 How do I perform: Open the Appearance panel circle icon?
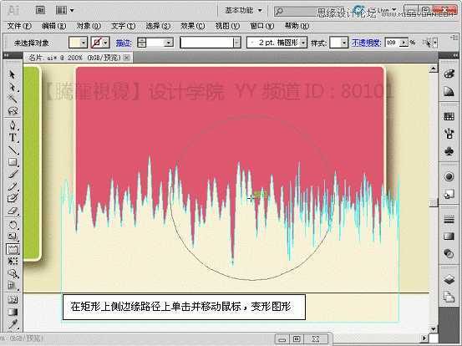[x=449, y=176]
